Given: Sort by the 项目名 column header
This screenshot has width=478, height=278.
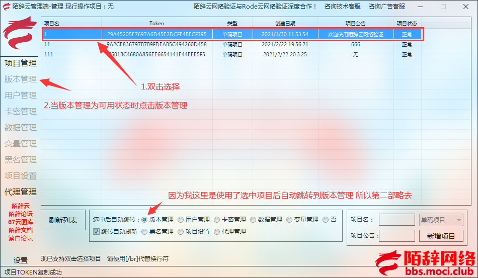Looking at the screenshot, I should (71, 24).
